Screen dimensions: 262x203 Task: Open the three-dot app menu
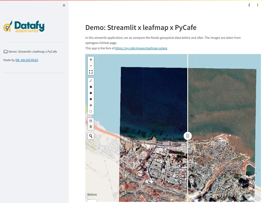[x=258, y=5]
